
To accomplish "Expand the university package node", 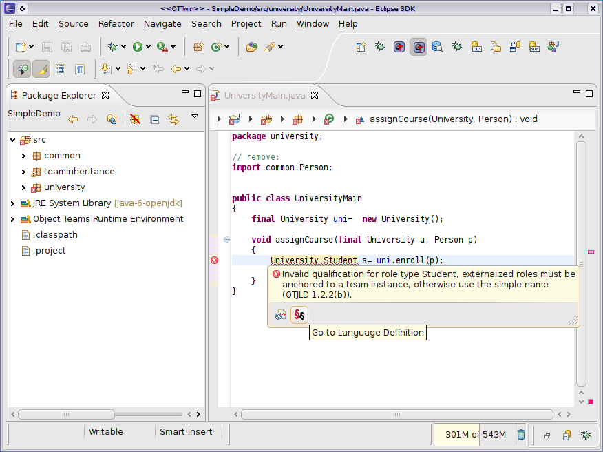I will pyautogui.click(x=23, y=187).
